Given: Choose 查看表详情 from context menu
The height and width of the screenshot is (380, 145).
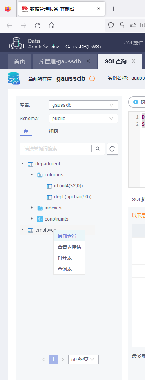Looking at the screenshot, I should click(69, 247).
